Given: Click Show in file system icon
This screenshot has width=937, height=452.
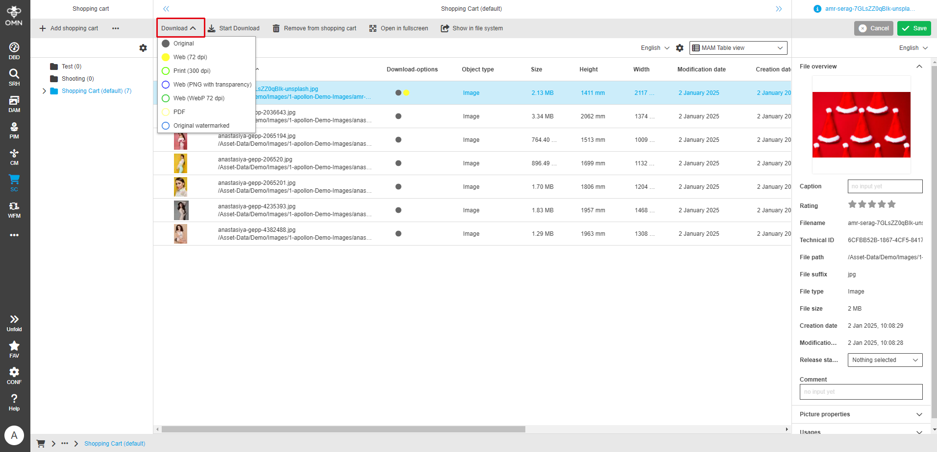Looking at the screenshot, I should (x=445, y=28).
